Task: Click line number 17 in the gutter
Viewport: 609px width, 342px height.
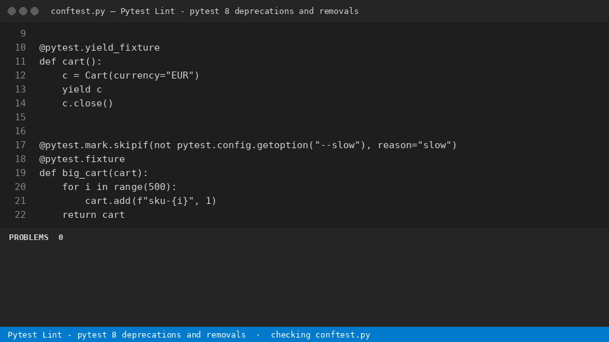Action: [x=20, y=146]
